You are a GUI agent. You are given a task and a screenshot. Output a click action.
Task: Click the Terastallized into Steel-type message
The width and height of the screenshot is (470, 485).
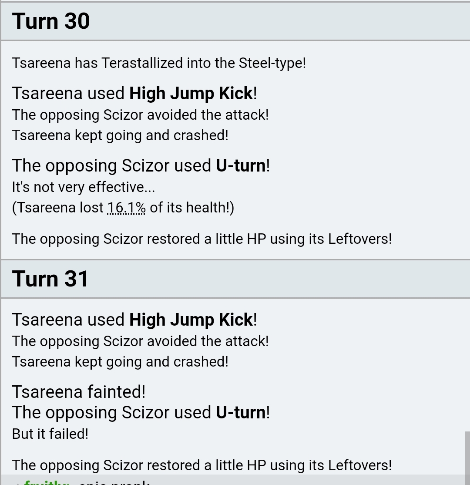tap(159, 63)
